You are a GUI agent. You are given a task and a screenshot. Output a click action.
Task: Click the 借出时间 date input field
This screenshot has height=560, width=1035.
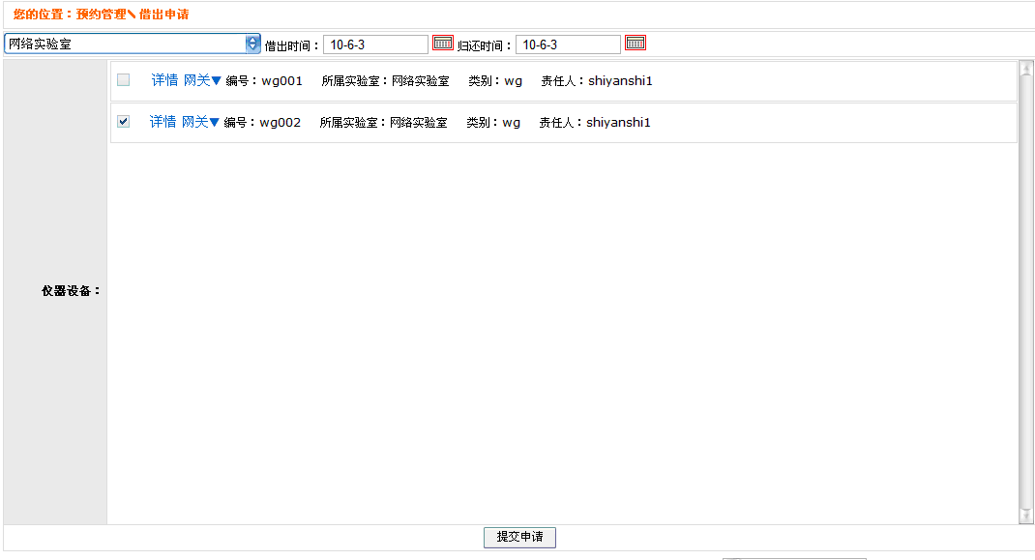(x=375, y=44)
